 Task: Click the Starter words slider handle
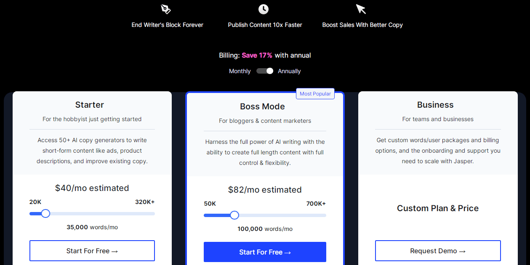click(46, 214)
